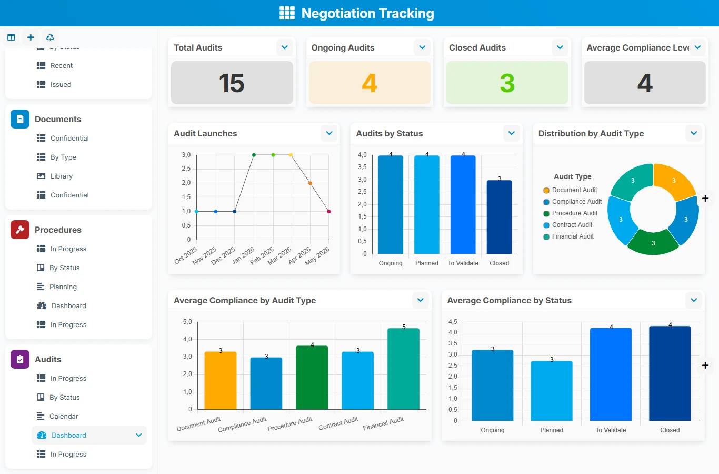
Task: Toggle Contract Audit legend entry
Action: [x=568, y=225]
